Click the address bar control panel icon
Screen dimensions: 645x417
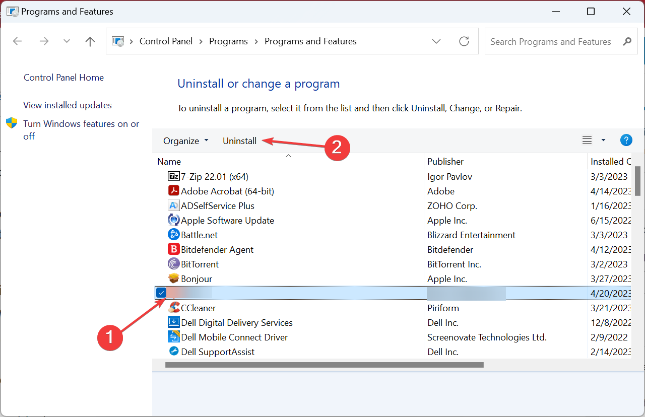(117, 41)
